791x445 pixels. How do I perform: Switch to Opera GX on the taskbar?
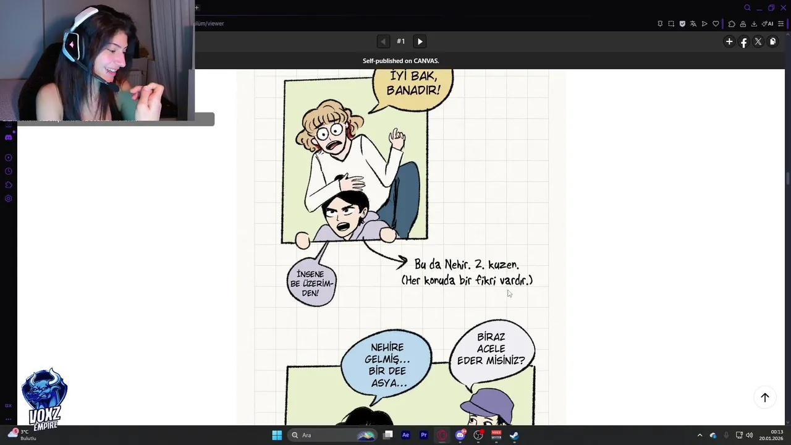442,435
